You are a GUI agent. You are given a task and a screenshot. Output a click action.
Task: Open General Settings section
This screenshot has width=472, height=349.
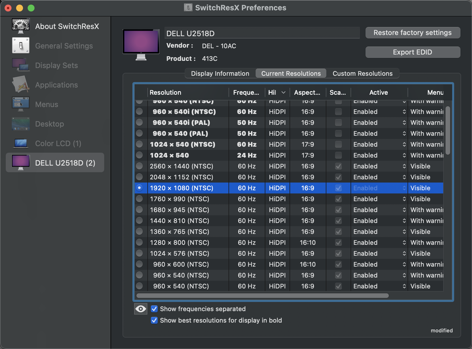tap(64, 46)
